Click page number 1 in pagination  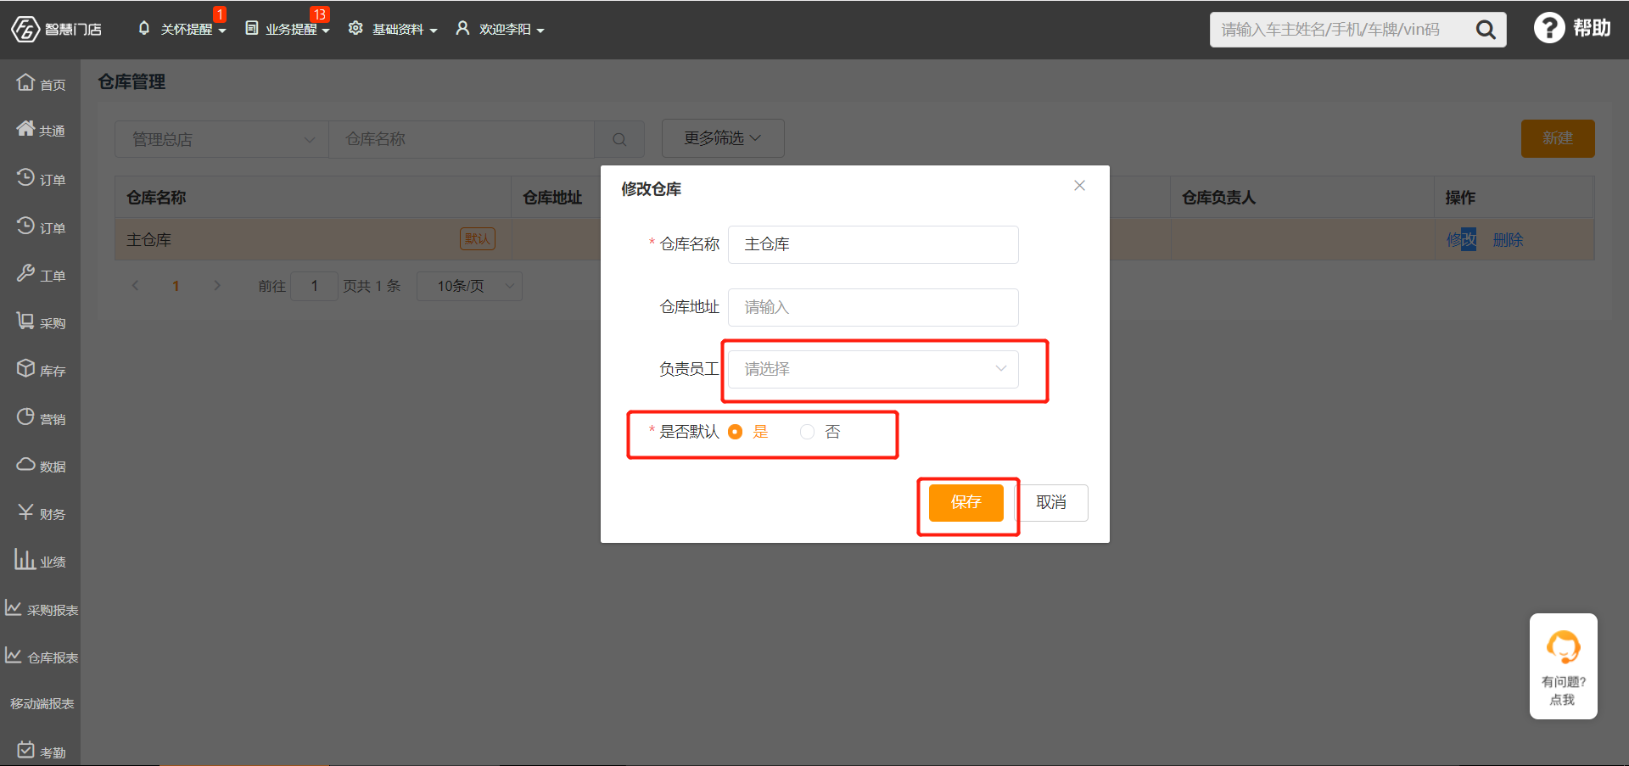point(176,286)
